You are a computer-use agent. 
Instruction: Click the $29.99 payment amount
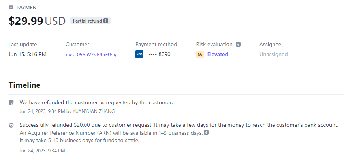pos(26,21)
